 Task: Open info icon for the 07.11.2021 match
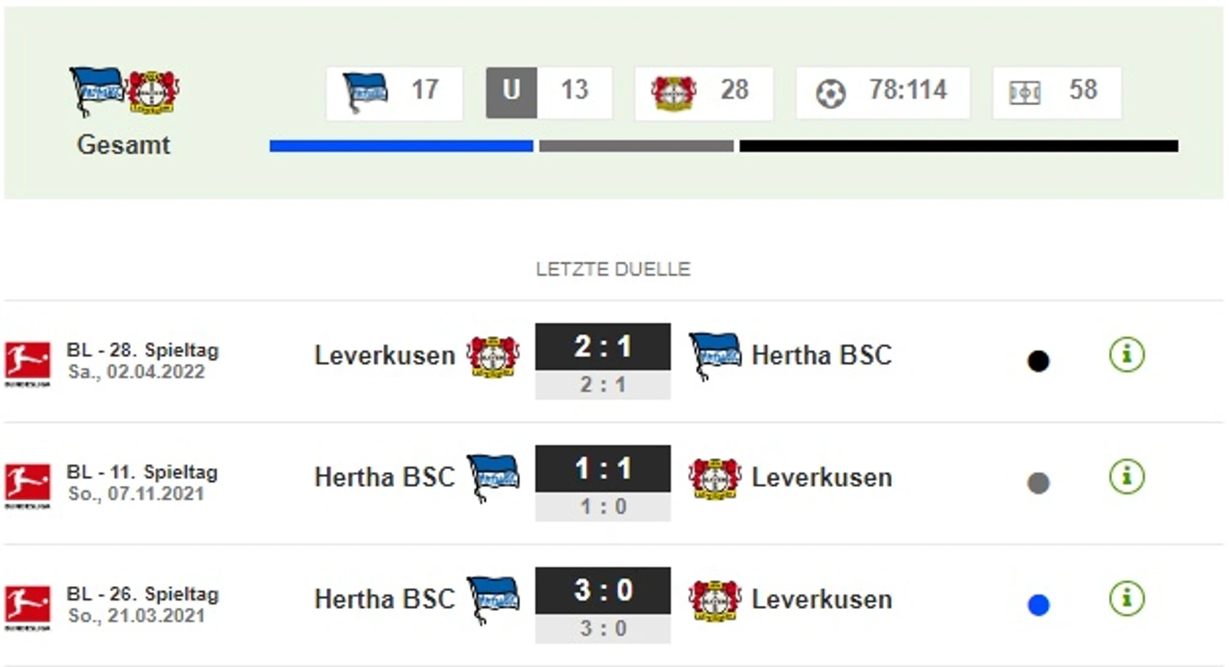(x=1126, y=478)
